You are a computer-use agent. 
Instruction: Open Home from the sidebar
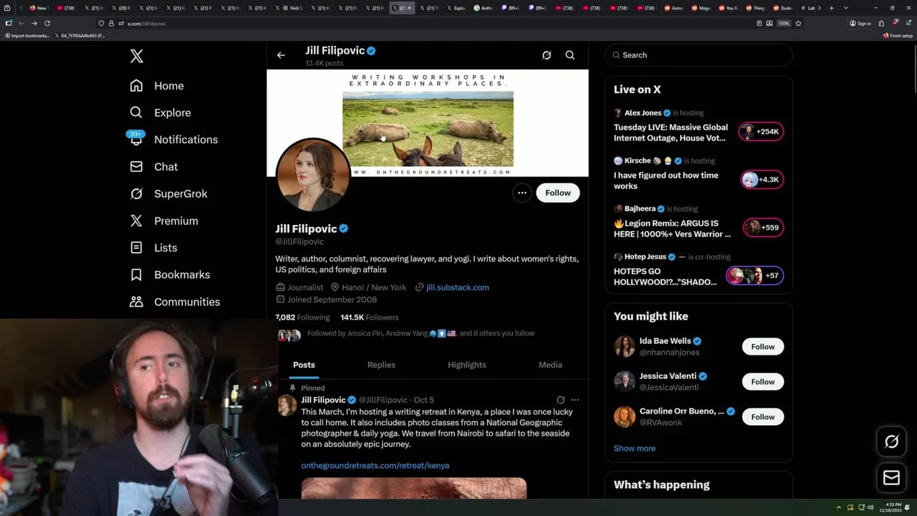pyautogui.click(x=157, y=86)
